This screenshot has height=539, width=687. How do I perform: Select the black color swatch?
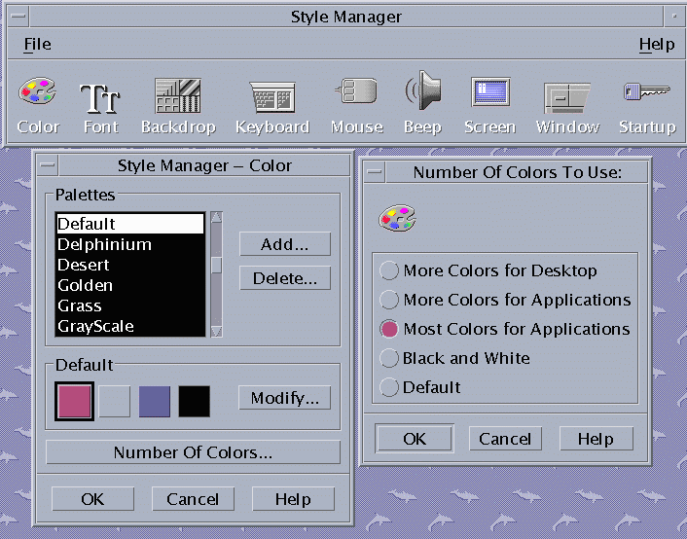click(x=194, y=402)
